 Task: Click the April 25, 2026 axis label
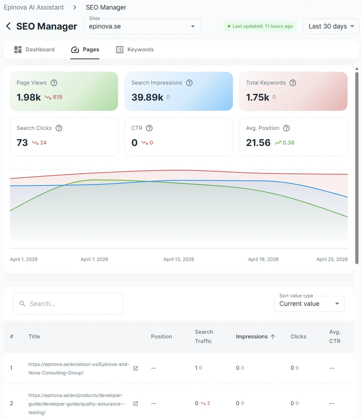332,259
